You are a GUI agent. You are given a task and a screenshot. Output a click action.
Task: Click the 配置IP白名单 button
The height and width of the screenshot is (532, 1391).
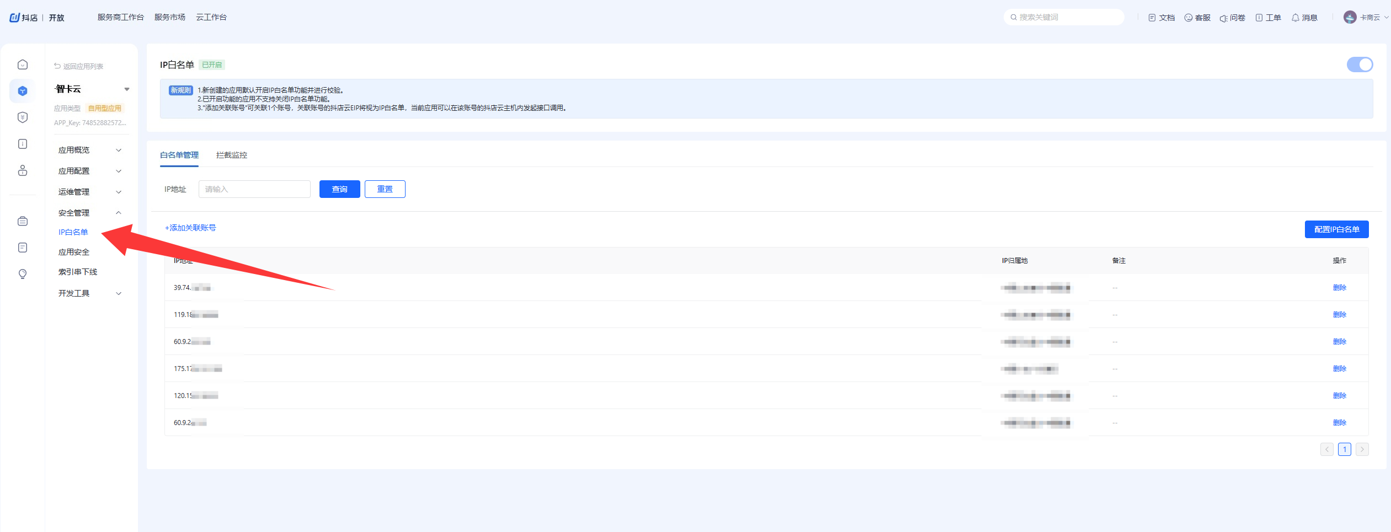click(x=1336, y=229)
